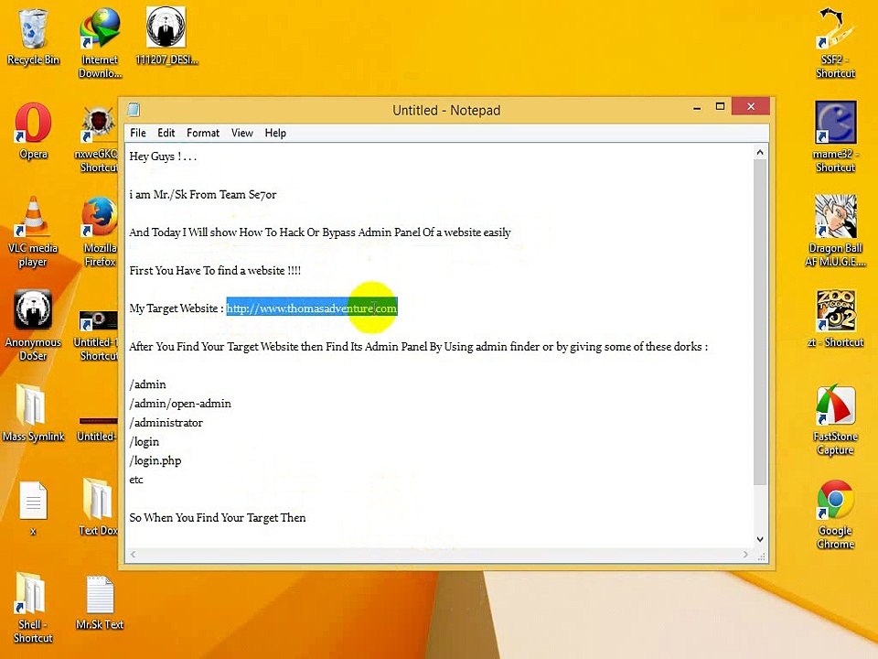The height and width of the screenshot is (659, 878).
Task: Click the '/administrator' line
Action: 166,423
